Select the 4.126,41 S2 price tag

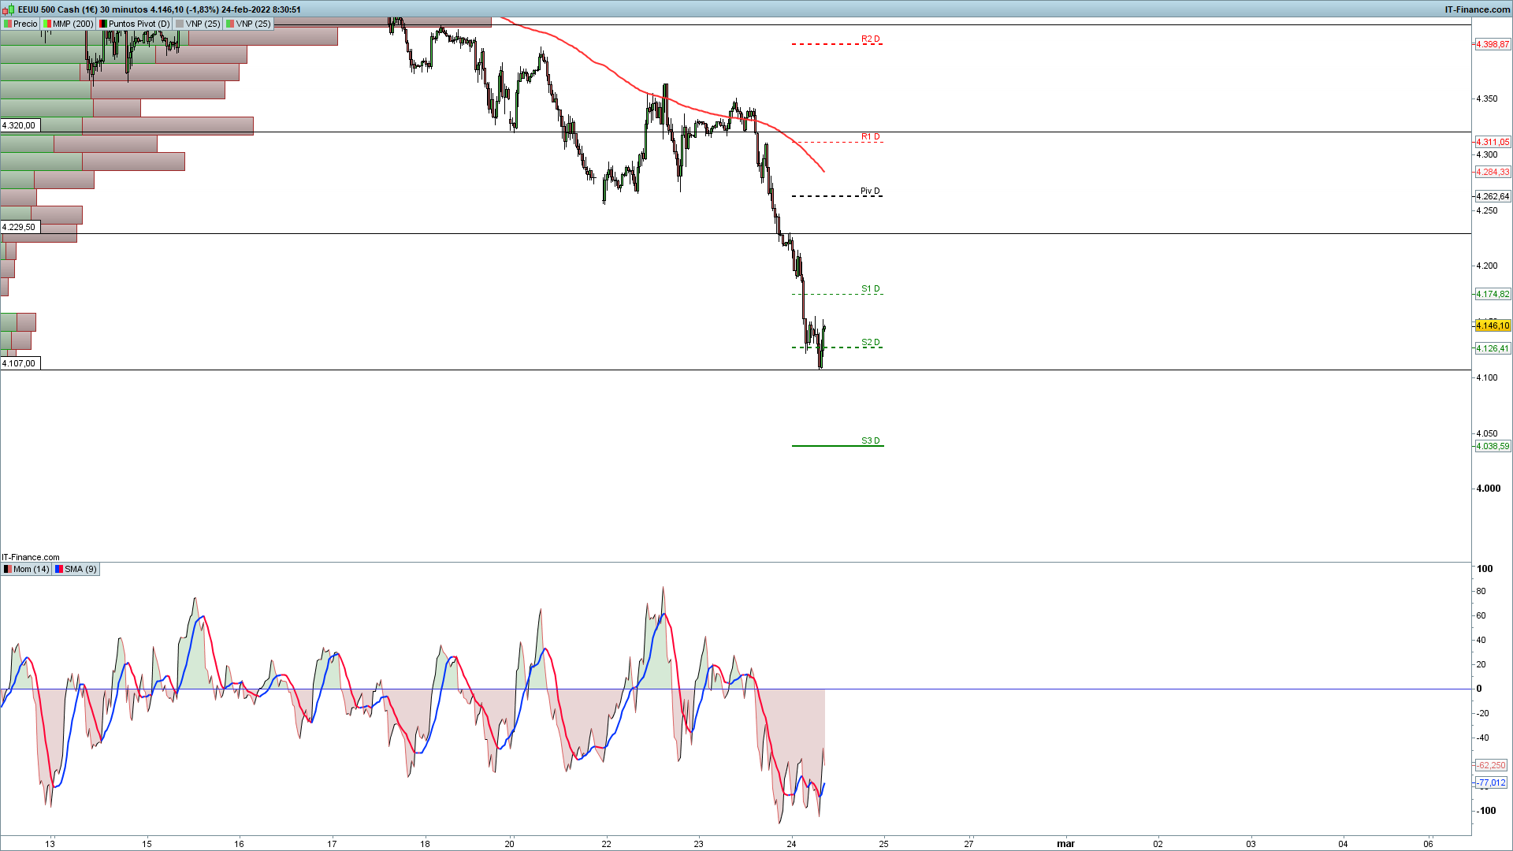pos(1493,348)
